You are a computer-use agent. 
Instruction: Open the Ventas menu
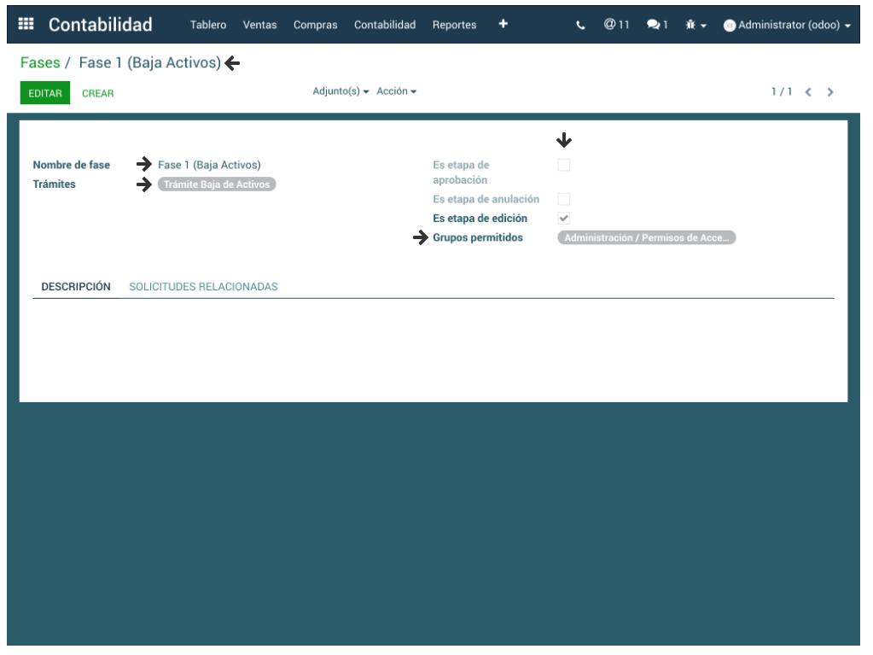(x=259, y=25)
